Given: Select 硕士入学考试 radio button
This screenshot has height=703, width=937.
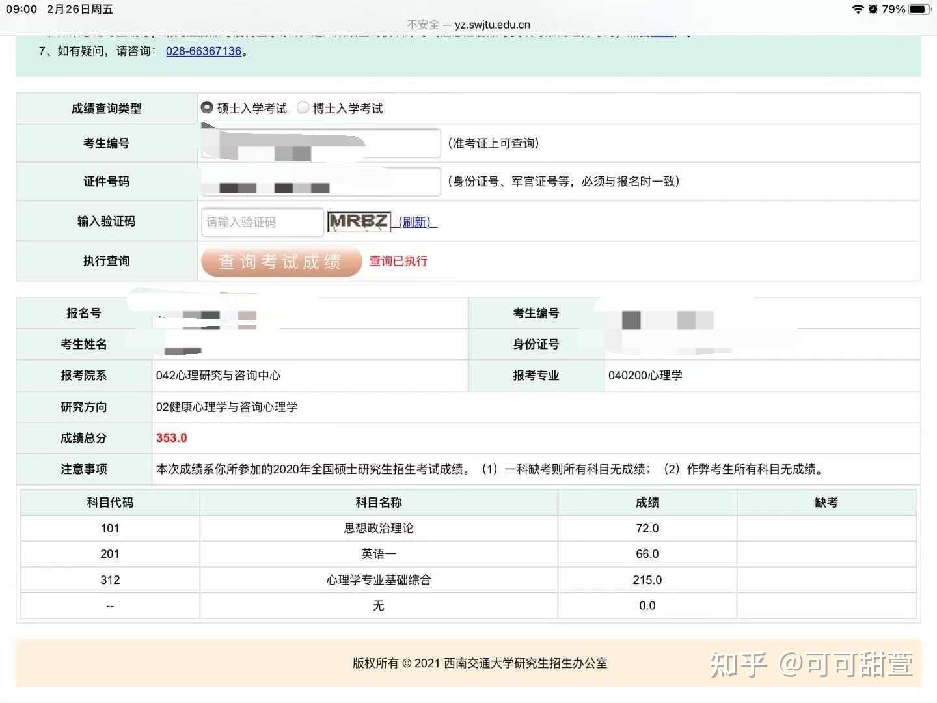Looking at the screenshot, I should tap(207, 107).
